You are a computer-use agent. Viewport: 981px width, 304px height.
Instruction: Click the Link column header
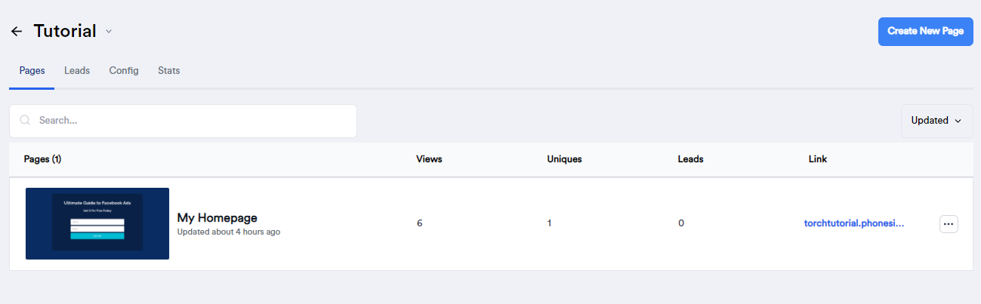(818, 160)
